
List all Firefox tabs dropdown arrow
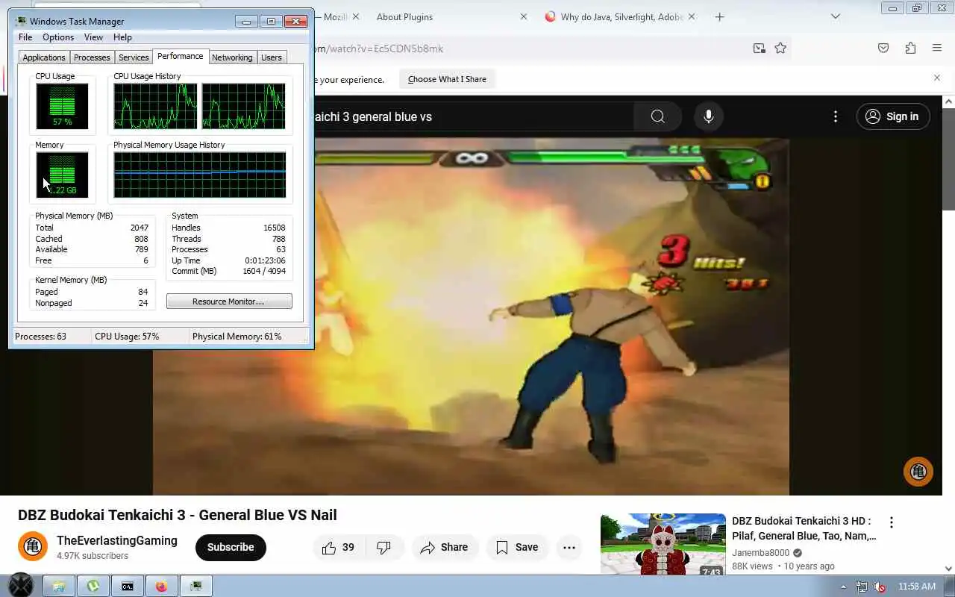coord(836,16)
